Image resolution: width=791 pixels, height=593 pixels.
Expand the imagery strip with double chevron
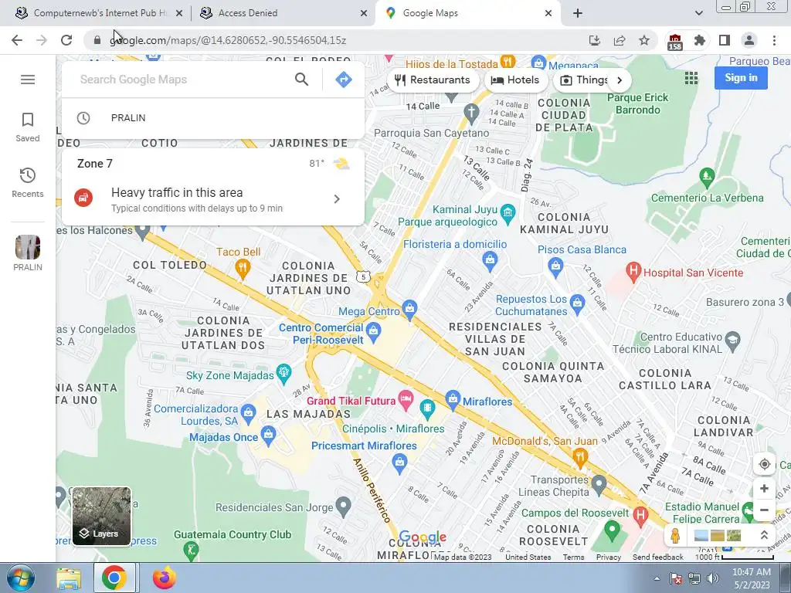pos(764,535)
